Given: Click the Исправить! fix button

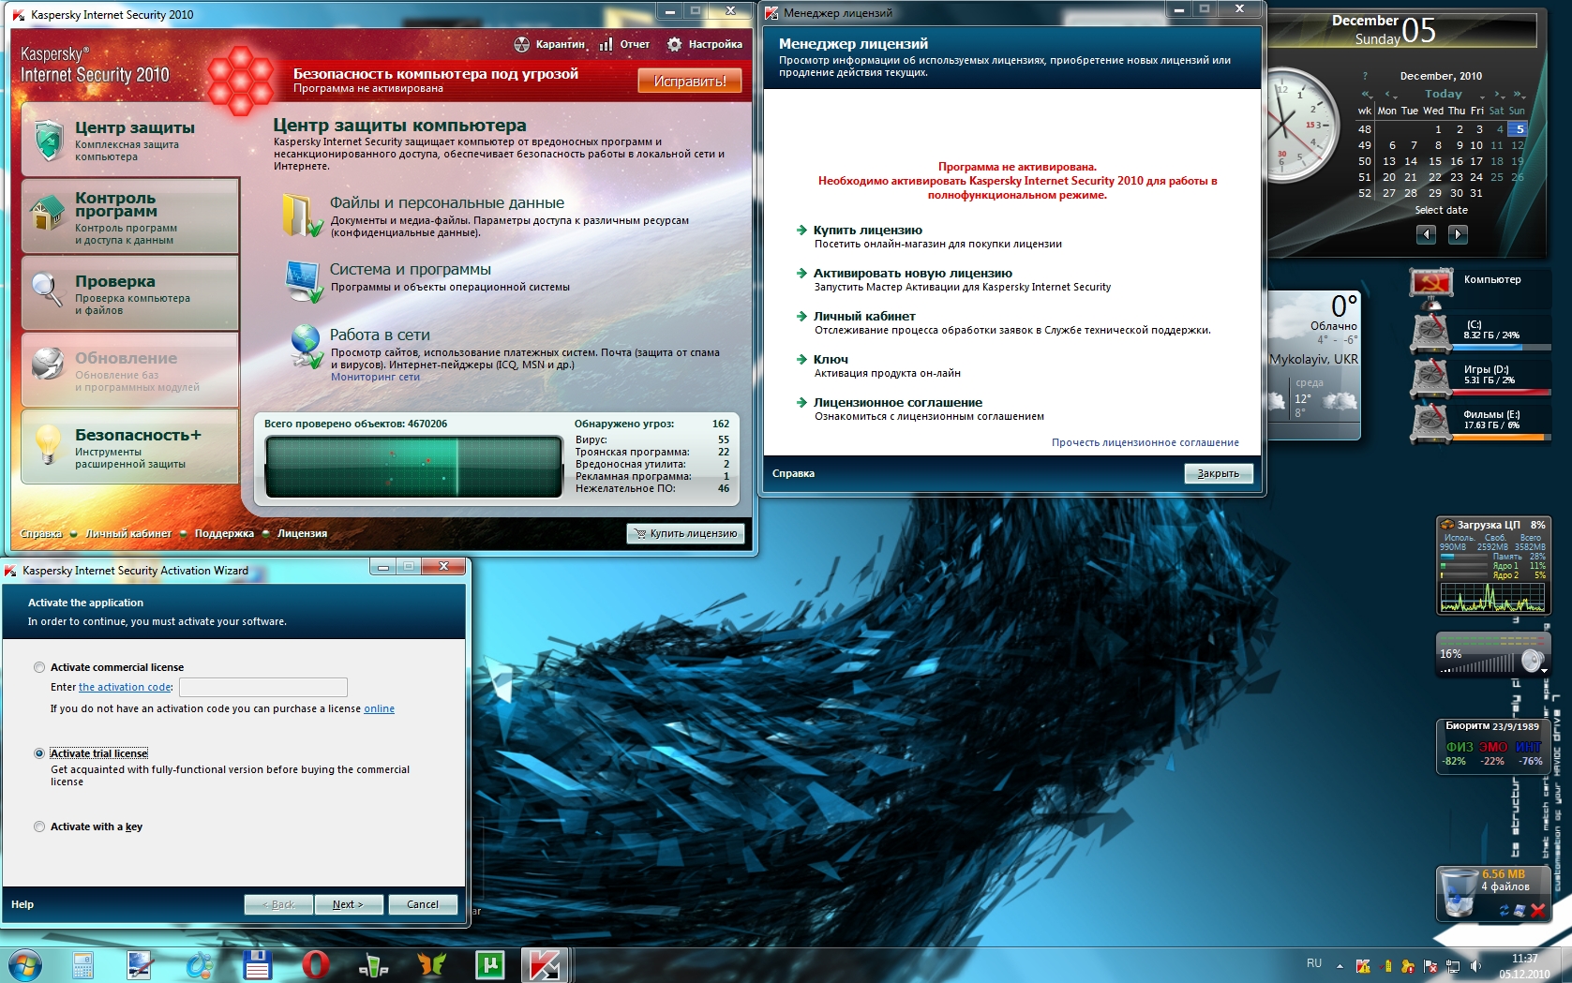Looking at the screenshot, I should [690, 82].
